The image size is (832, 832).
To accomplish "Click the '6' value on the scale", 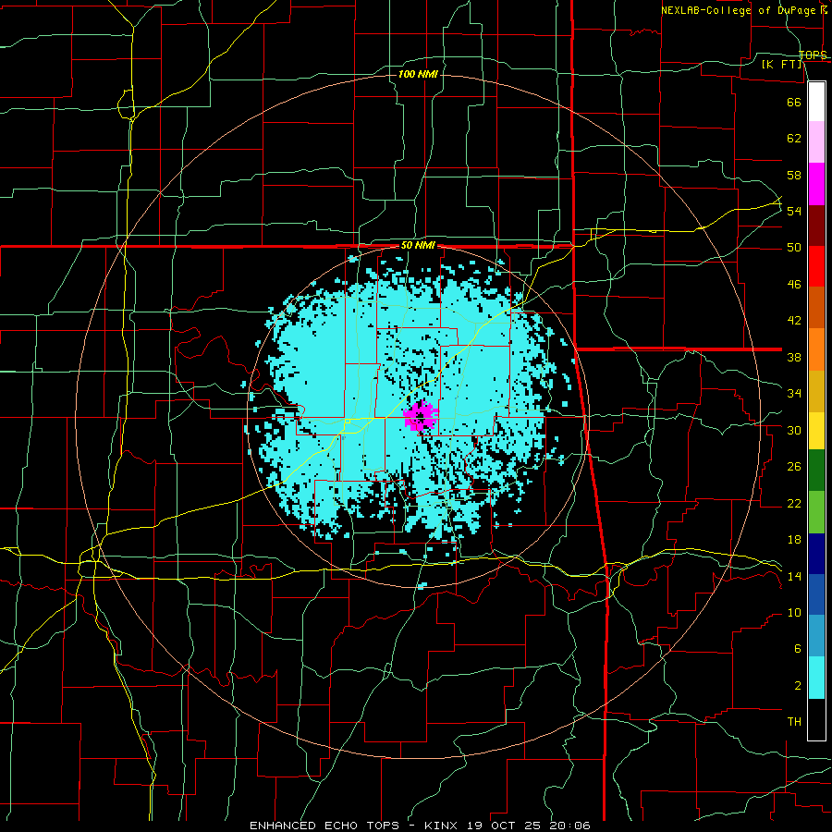I will point(797,649).
